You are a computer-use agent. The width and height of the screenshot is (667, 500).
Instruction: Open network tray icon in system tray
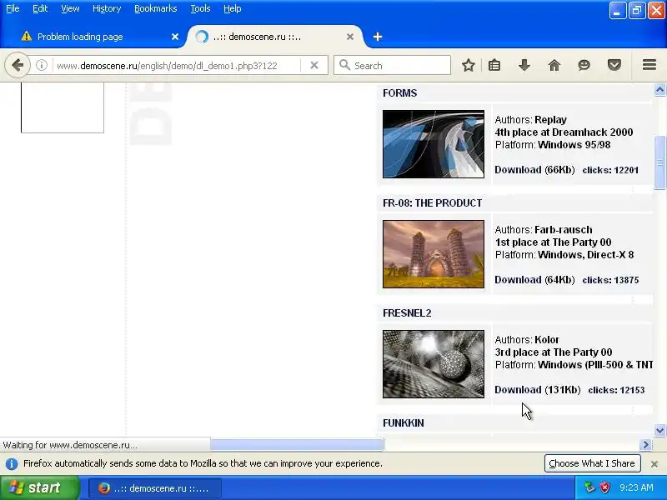pos(589,487)
